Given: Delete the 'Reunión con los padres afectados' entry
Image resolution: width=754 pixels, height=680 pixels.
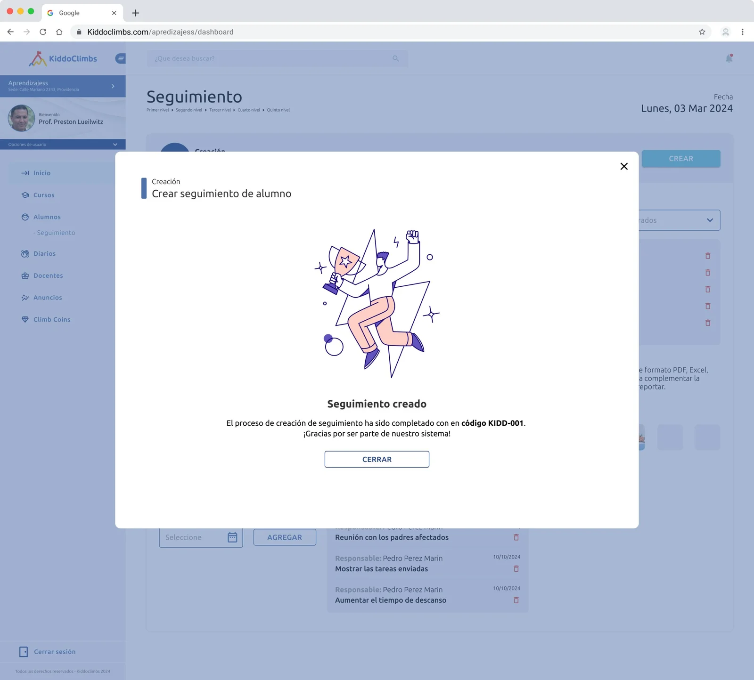Looking at the screenshot, I should tap(516, 537).
